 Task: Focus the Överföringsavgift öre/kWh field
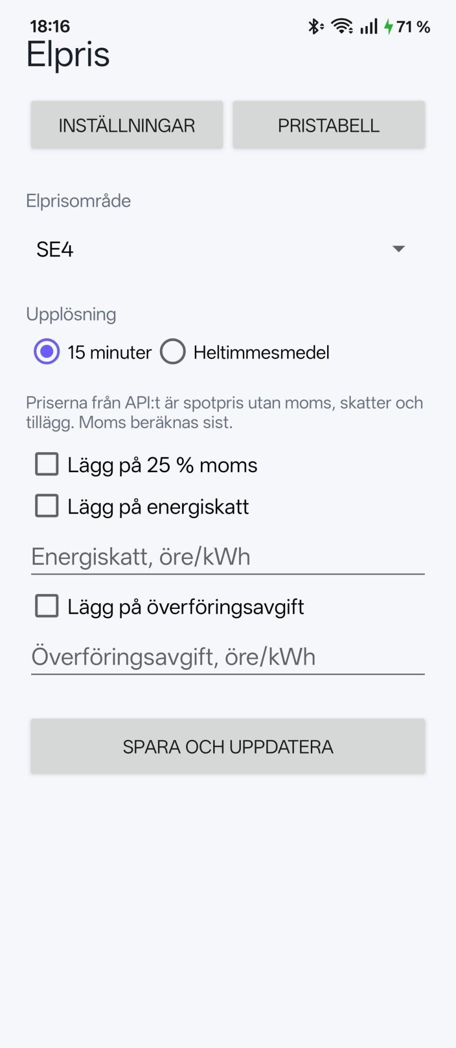pos(228,658)
